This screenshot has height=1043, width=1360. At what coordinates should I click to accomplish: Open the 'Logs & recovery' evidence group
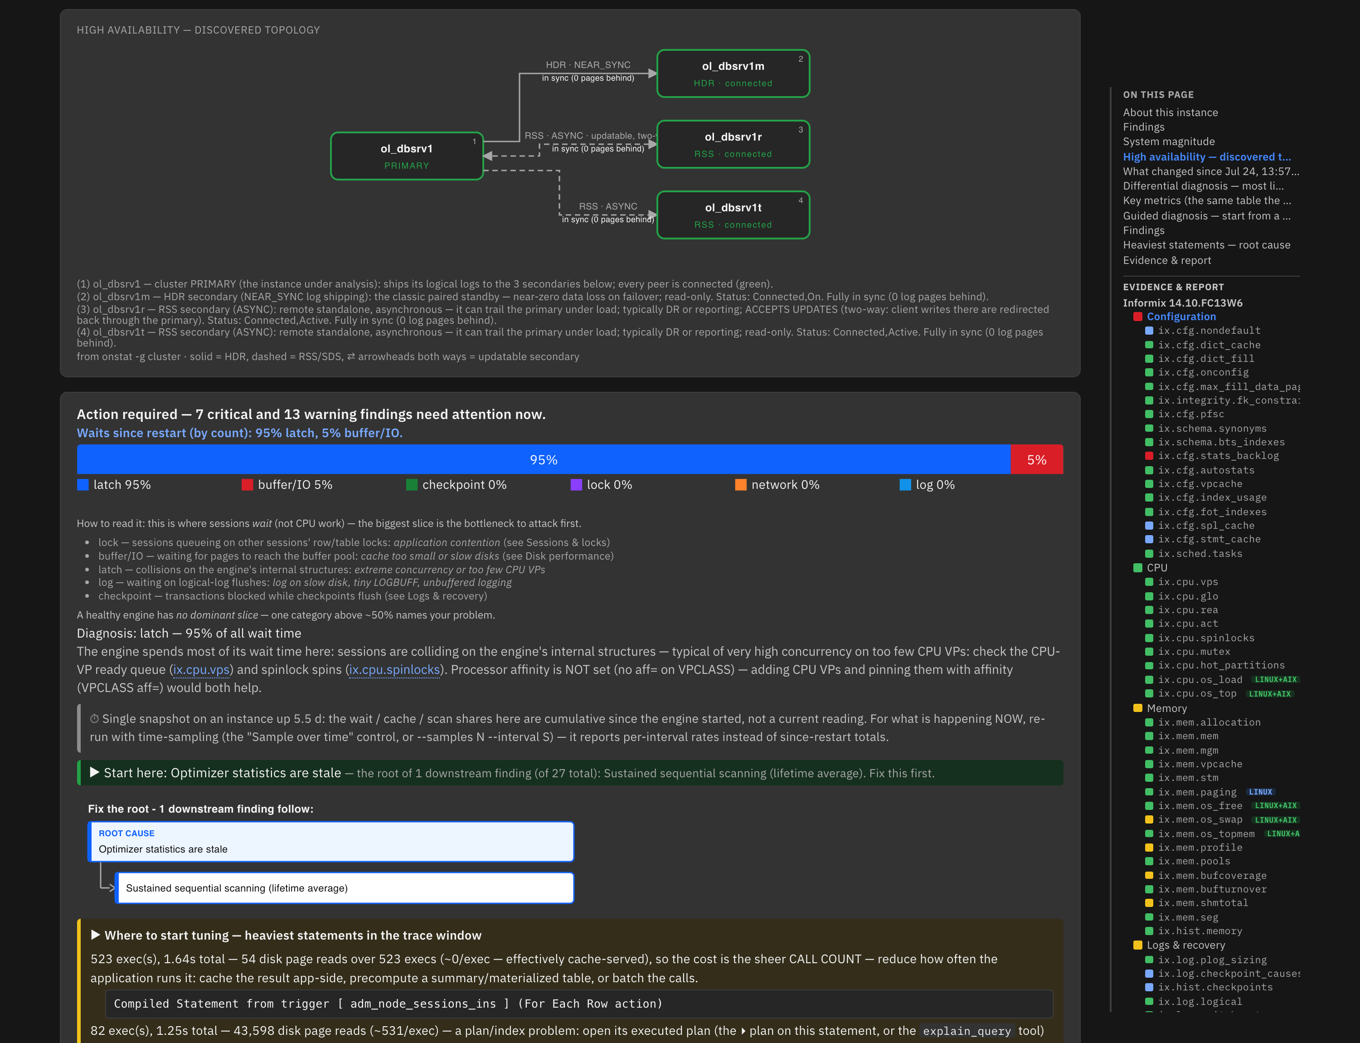[1185, 946]
